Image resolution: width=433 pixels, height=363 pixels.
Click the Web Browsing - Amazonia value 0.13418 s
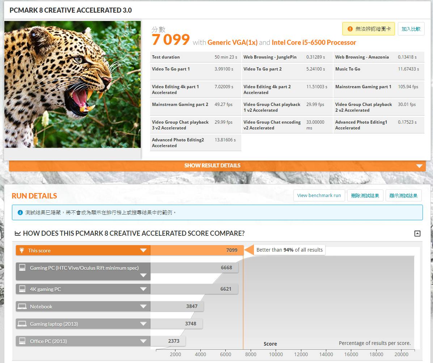coord(407,57)
